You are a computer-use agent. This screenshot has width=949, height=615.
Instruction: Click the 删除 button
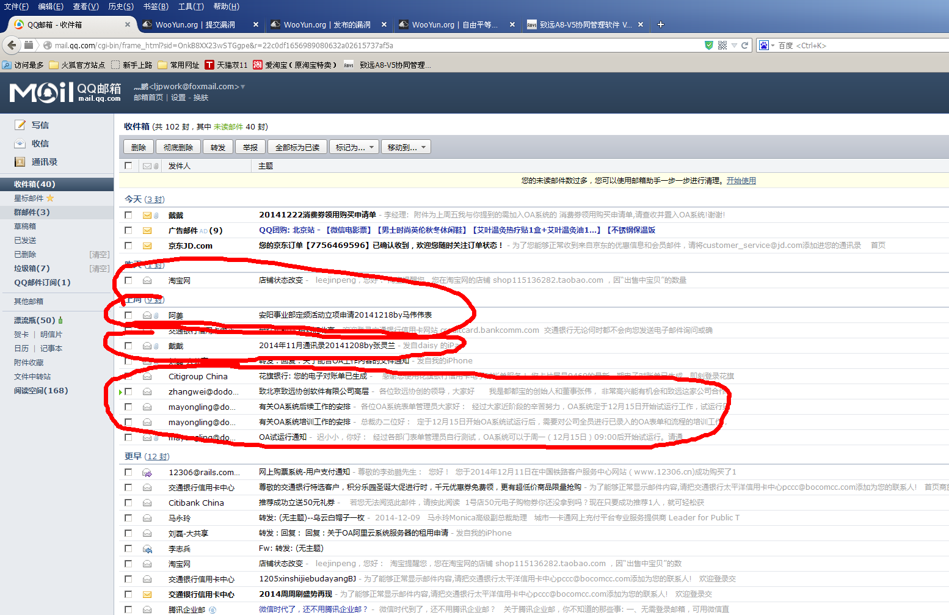click(x=139, y=147)
